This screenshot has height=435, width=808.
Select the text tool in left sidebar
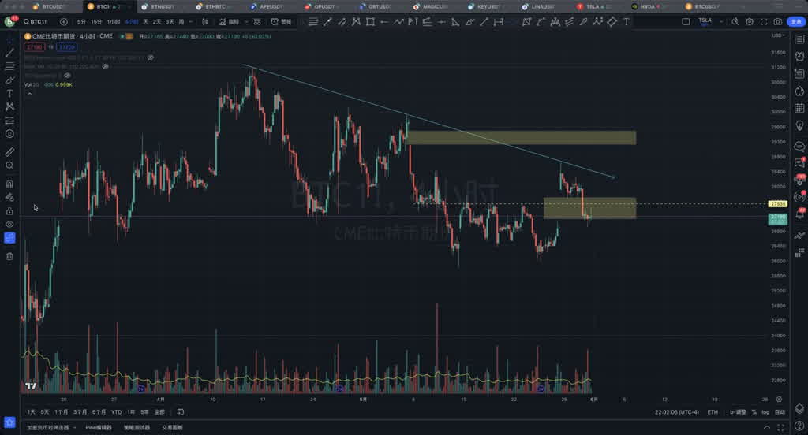point(9,93)
